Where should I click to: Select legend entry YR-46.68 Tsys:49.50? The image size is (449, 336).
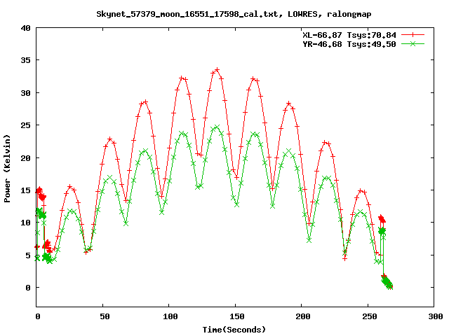point(349,44)
